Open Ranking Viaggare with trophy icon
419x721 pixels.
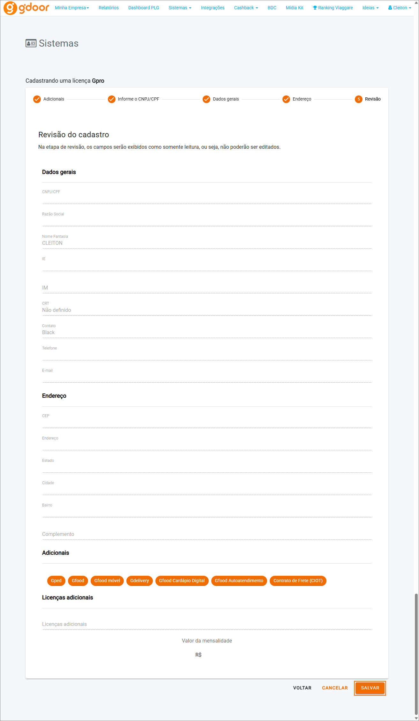point(333,8)
